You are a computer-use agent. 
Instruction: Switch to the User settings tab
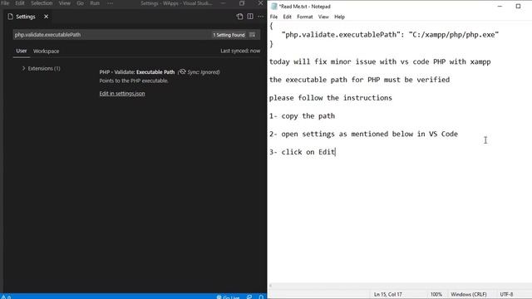[22, 51]
